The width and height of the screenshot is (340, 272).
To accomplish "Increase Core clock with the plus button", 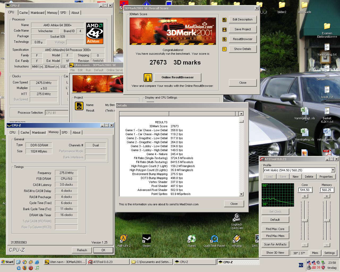I will [305, 196].
